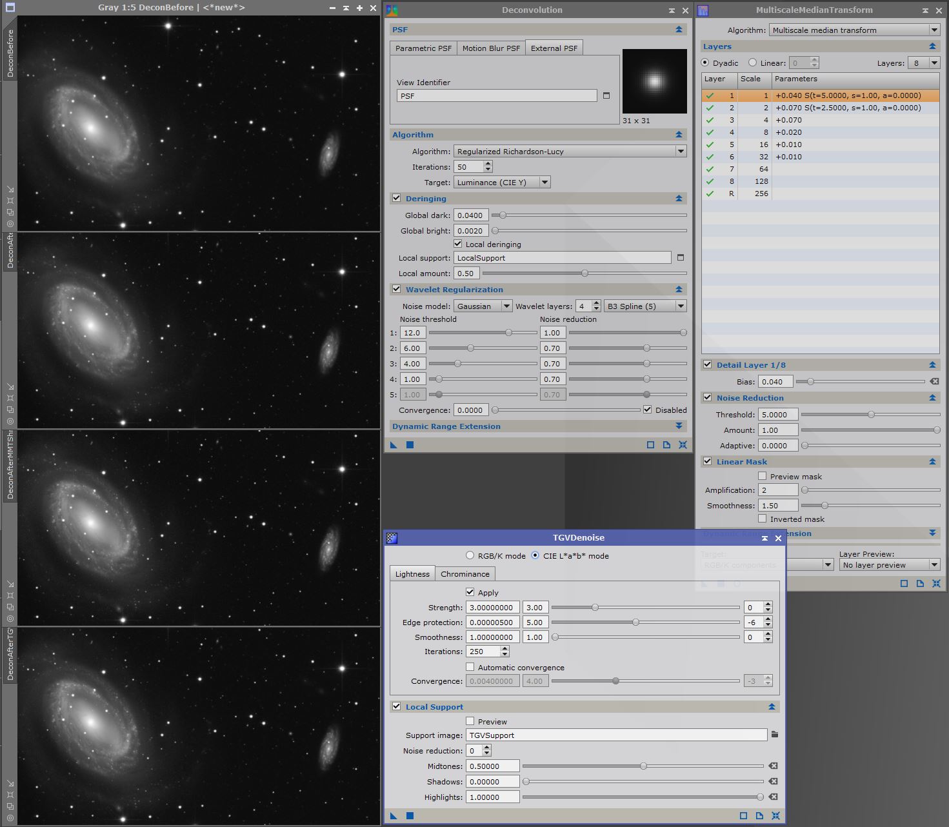Reset the MultiscaleMedianTransform settings icon
The height and width of the screenshot is (827, 949).
936,584
